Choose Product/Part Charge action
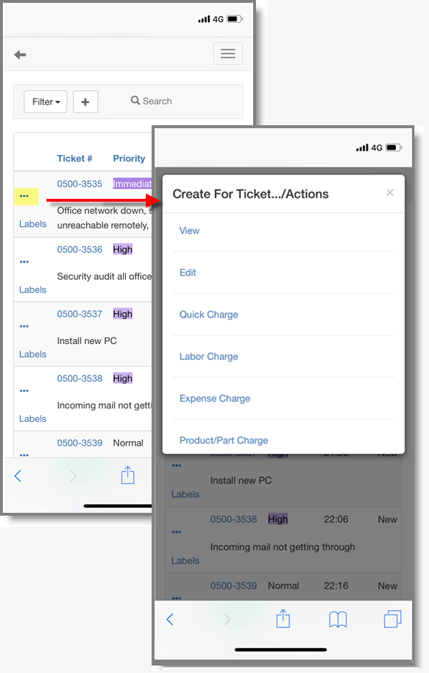 [224, 441]
